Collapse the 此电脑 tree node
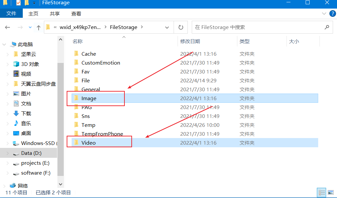337x198 pixels. (x=4, y=44)
